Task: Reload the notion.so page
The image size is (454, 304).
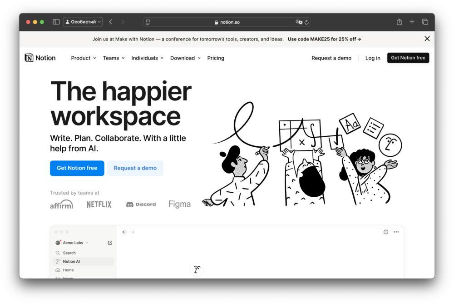Action: 306,22
